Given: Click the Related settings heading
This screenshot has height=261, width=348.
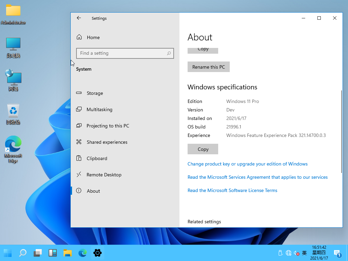Looking at the screenshot, I should [204, 222].
